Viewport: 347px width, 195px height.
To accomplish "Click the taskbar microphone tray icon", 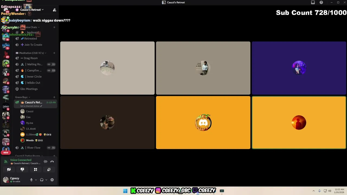I will pyautogui.click(x=319, y=191).
